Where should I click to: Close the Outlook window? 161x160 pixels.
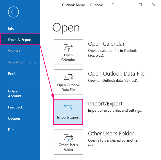point(154,5)
